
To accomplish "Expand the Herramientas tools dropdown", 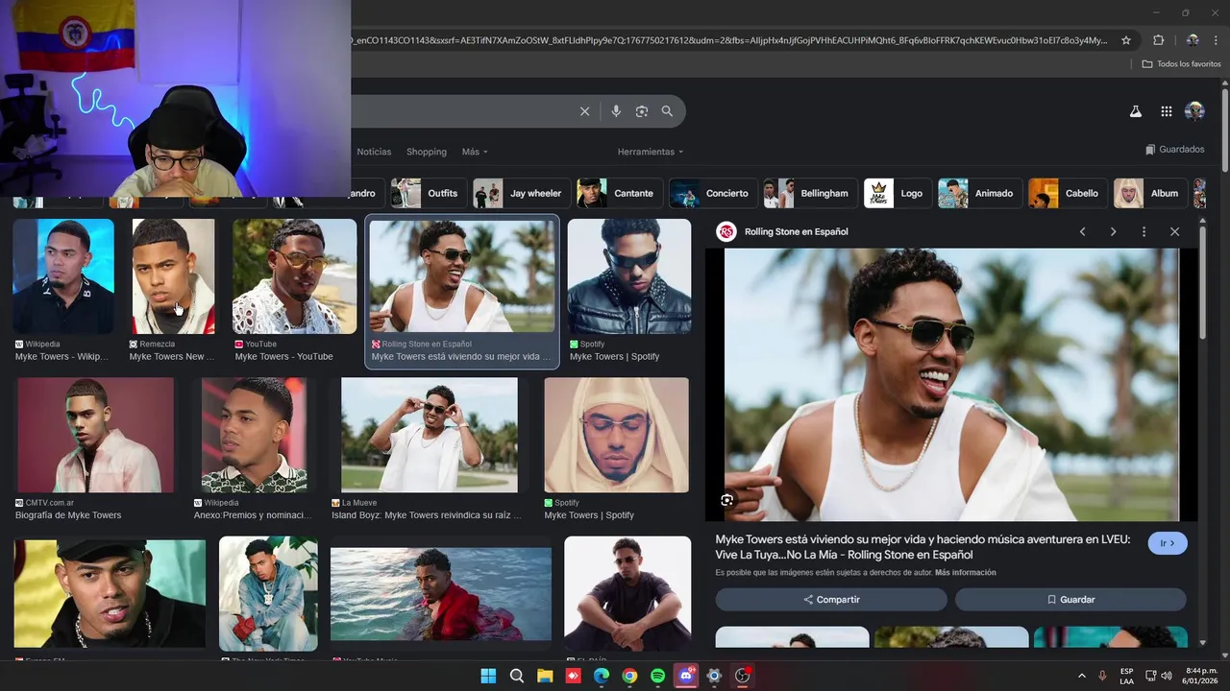I will click(x=651, y=152).
